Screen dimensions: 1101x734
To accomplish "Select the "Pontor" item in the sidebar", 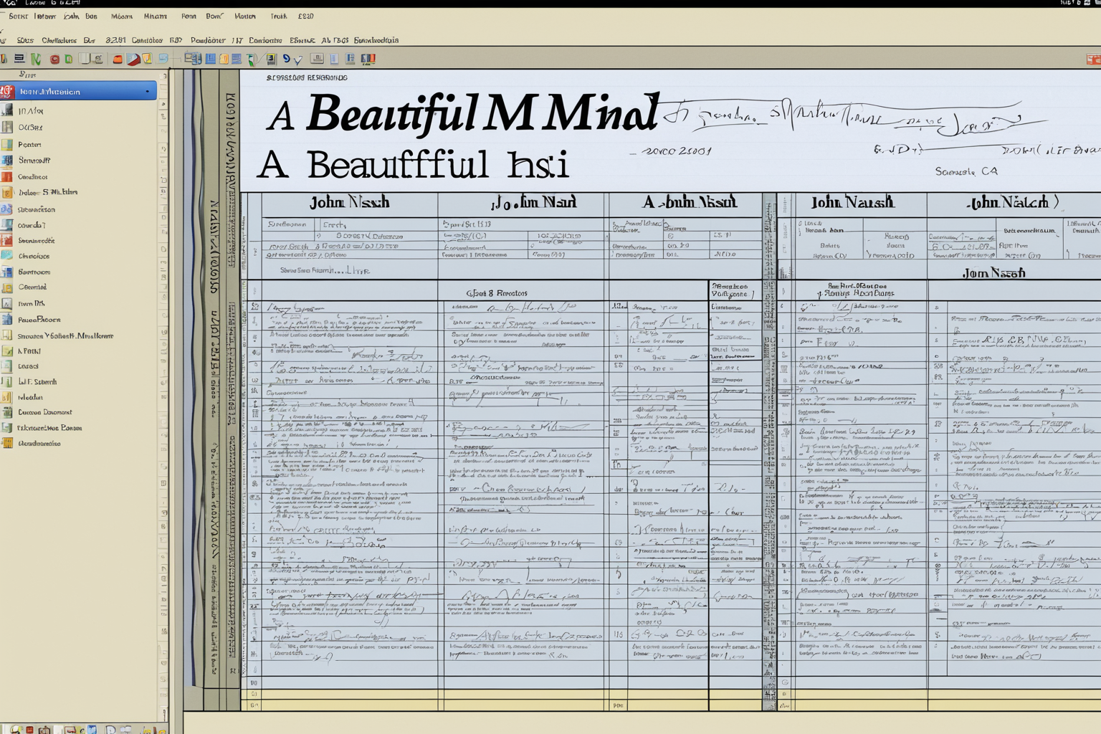I will [x=29, y=145].
